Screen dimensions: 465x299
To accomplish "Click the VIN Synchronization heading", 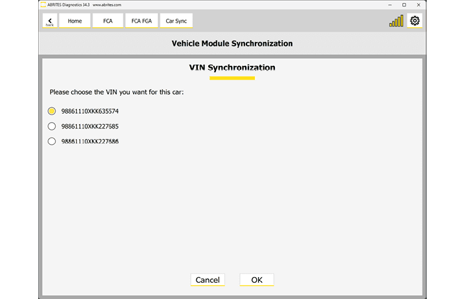I will pos(232,68).
